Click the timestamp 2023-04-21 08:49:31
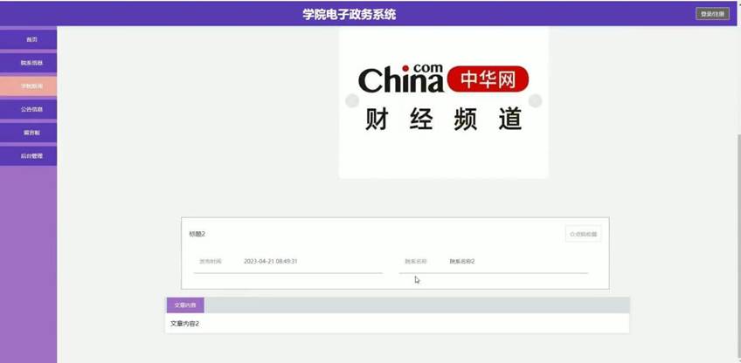 270,261
